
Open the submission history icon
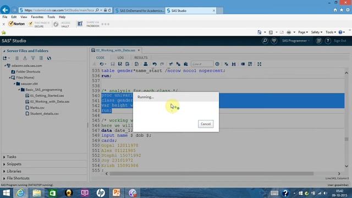tap(103, 64)
